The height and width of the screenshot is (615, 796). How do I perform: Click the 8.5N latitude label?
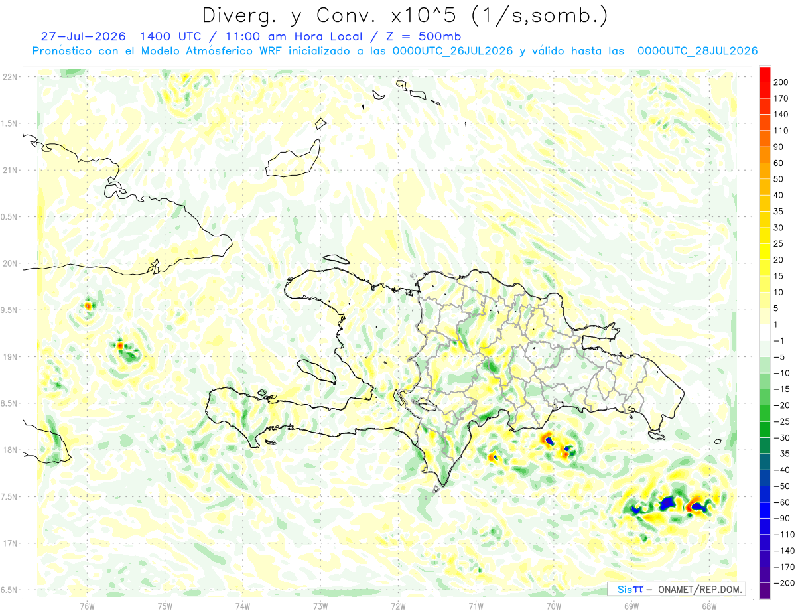pyautogui.click(x=9, y=403)
